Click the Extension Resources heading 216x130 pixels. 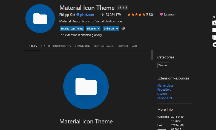tap(173, 78)
